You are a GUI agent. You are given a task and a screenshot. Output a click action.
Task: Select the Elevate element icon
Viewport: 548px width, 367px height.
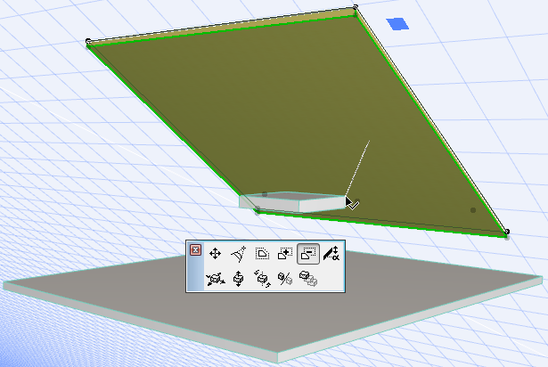pos(238,279)
